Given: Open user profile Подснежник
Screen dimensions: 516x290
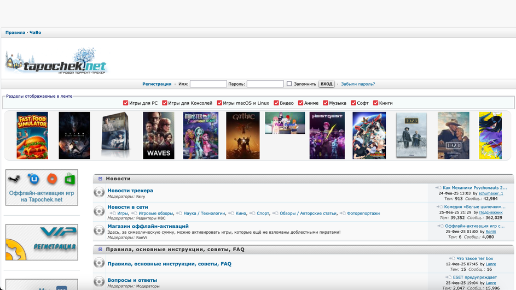Looking at the screenshot, I should coord(491,212).
